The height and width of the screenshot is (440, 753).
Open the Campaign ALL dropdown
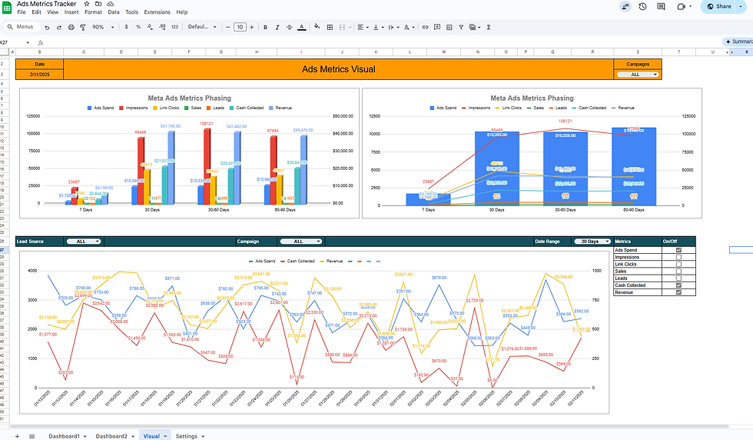point(300,242)
